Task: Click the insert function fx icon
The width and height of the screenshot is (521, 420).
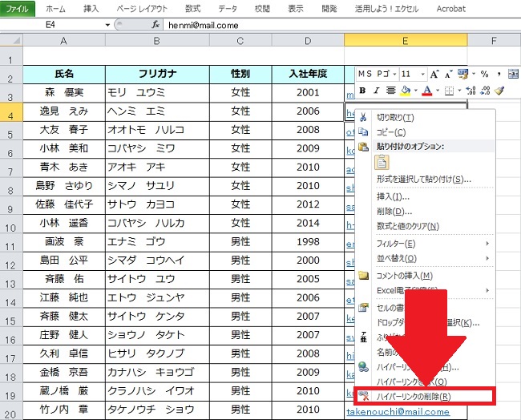Action: (x=155, y=25)
